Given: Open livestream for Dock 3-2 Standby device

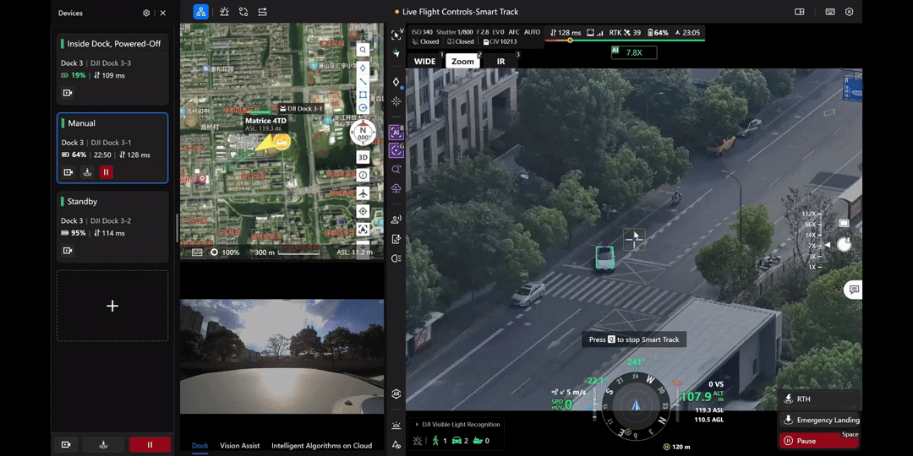Looking at the screenshot, I should (68, 251).
